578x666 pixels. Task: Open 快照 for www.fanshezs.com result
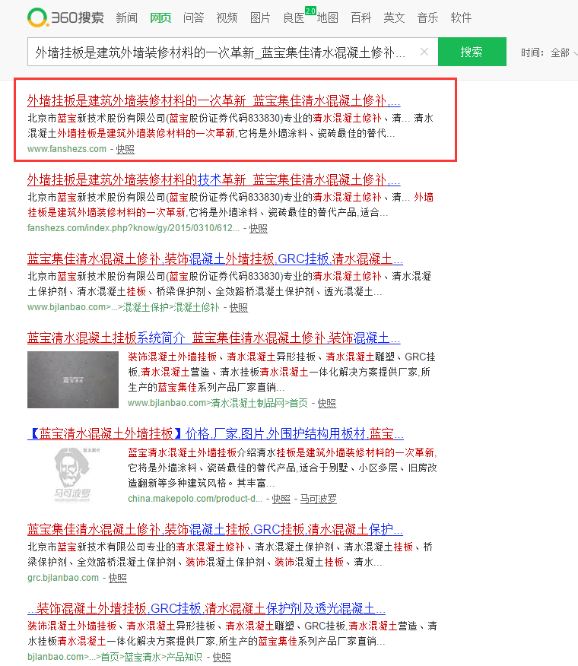pos(125,149)
